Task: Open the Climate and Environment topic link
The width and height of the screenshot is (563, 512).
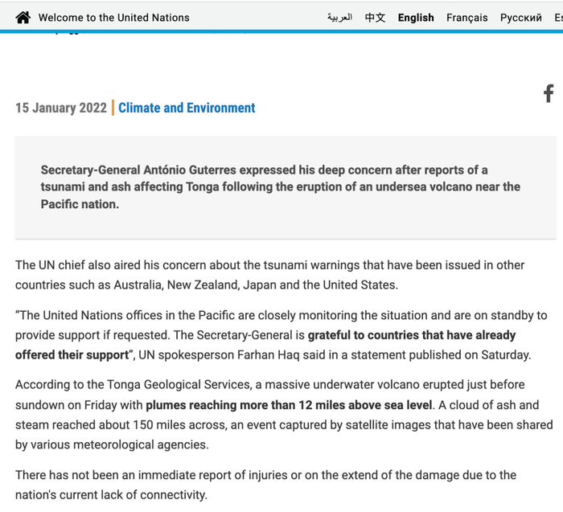Action: coord(187,108)
